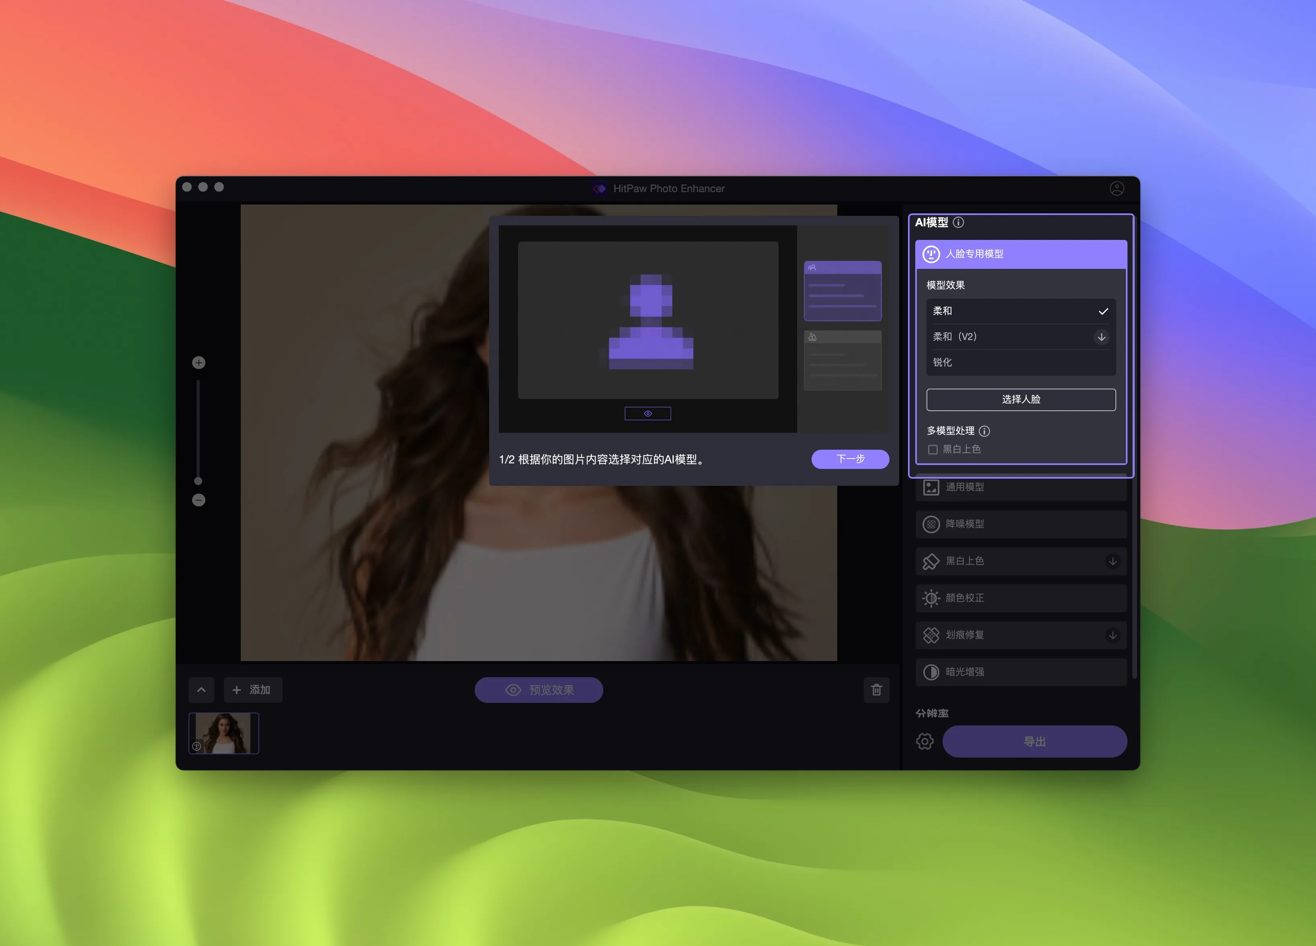
Task: Click the 多模型处理 info icon
Action: click(984, 431)
